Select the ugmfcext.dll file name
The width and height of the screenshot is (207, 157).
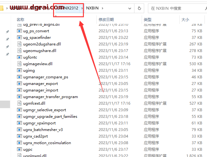click(34, 103)
